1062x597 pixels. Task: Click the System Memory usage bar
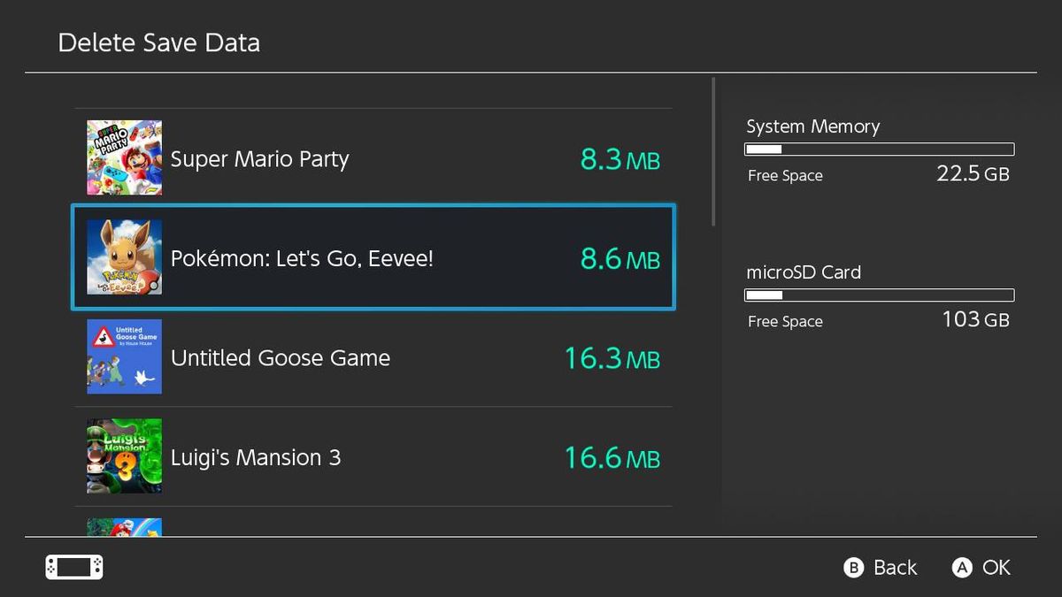880,149
